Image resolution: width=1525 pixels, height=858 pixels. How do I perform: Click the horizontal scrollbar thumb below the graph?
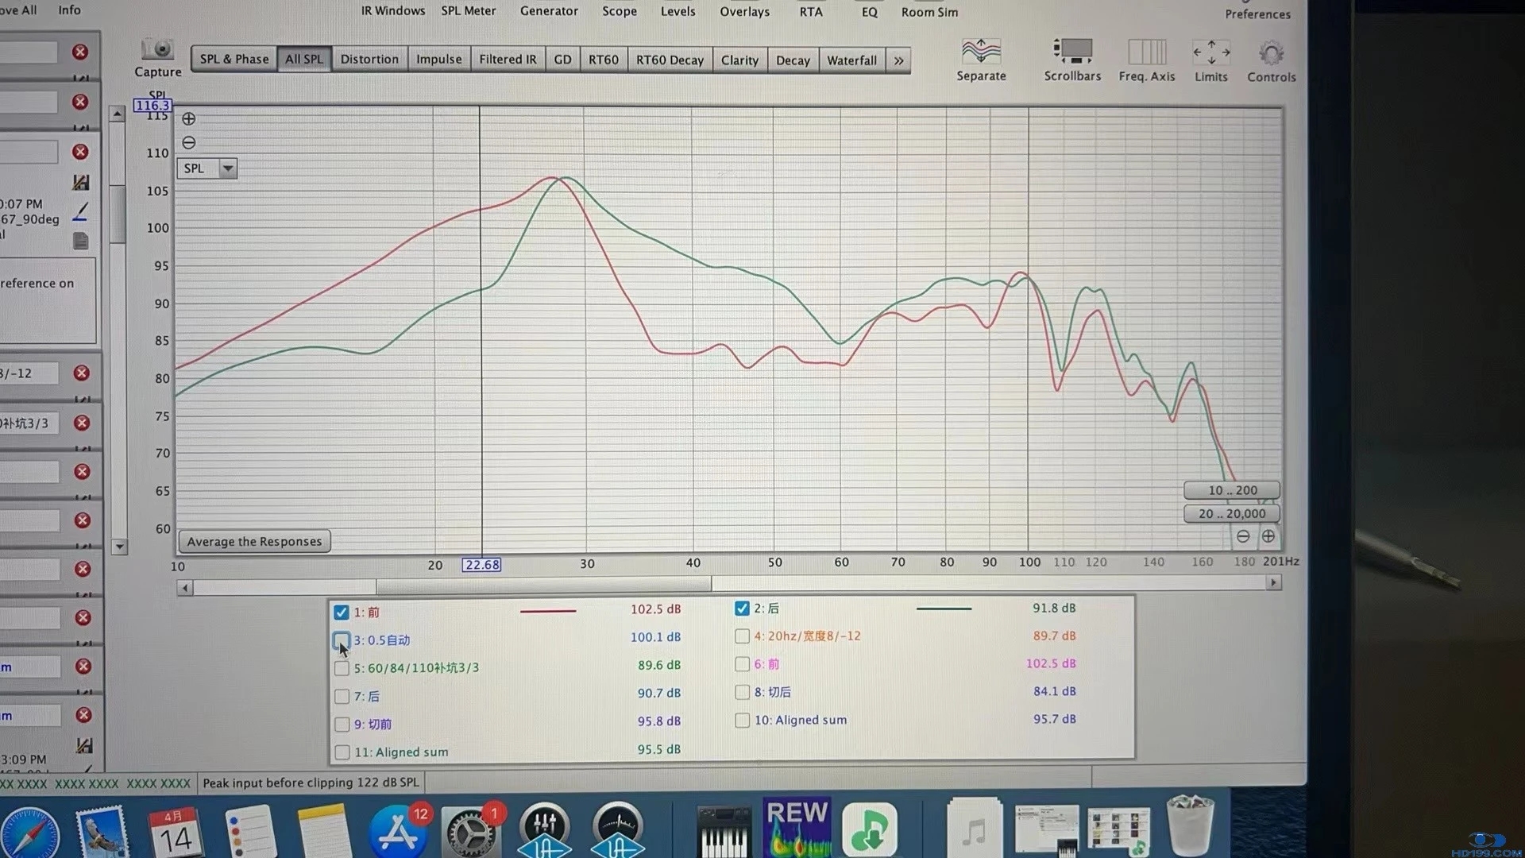point(544,586)
